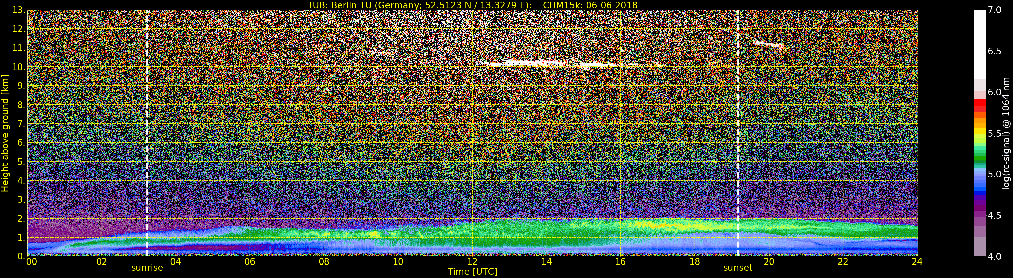1013x278 pixels.
Task: Click the '4.0' colorbar tick value
Action: 994,256
